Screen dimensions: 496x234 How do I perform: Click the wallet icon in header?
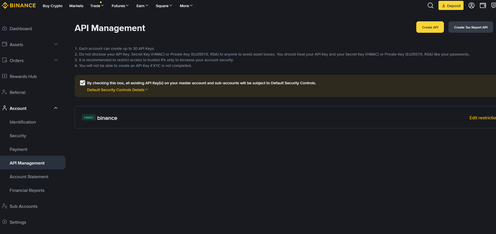pos(483,6)
